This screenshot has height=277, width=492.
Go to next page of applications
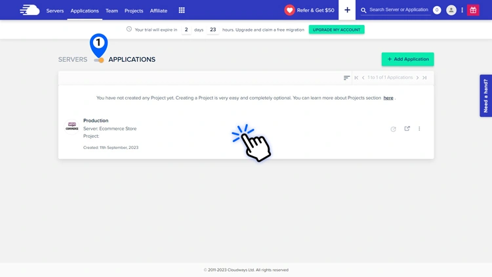click(417, 77)
